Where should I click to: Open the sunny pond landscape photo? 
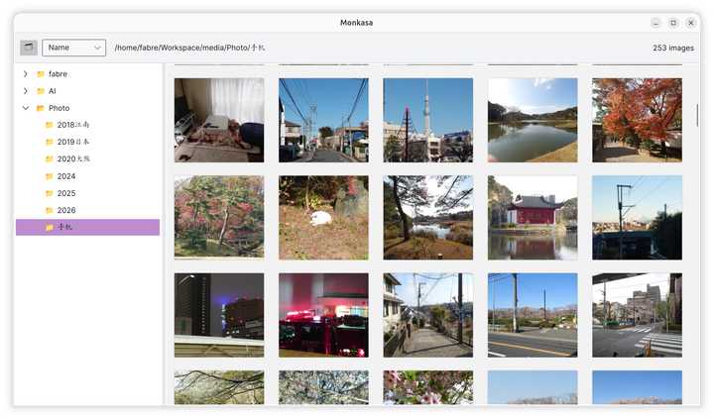pos(533,120)
